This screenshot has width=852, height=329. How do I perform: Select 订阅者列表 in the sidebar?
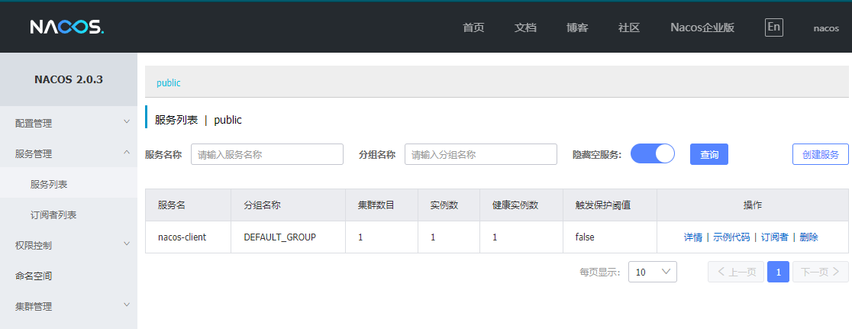69,215
